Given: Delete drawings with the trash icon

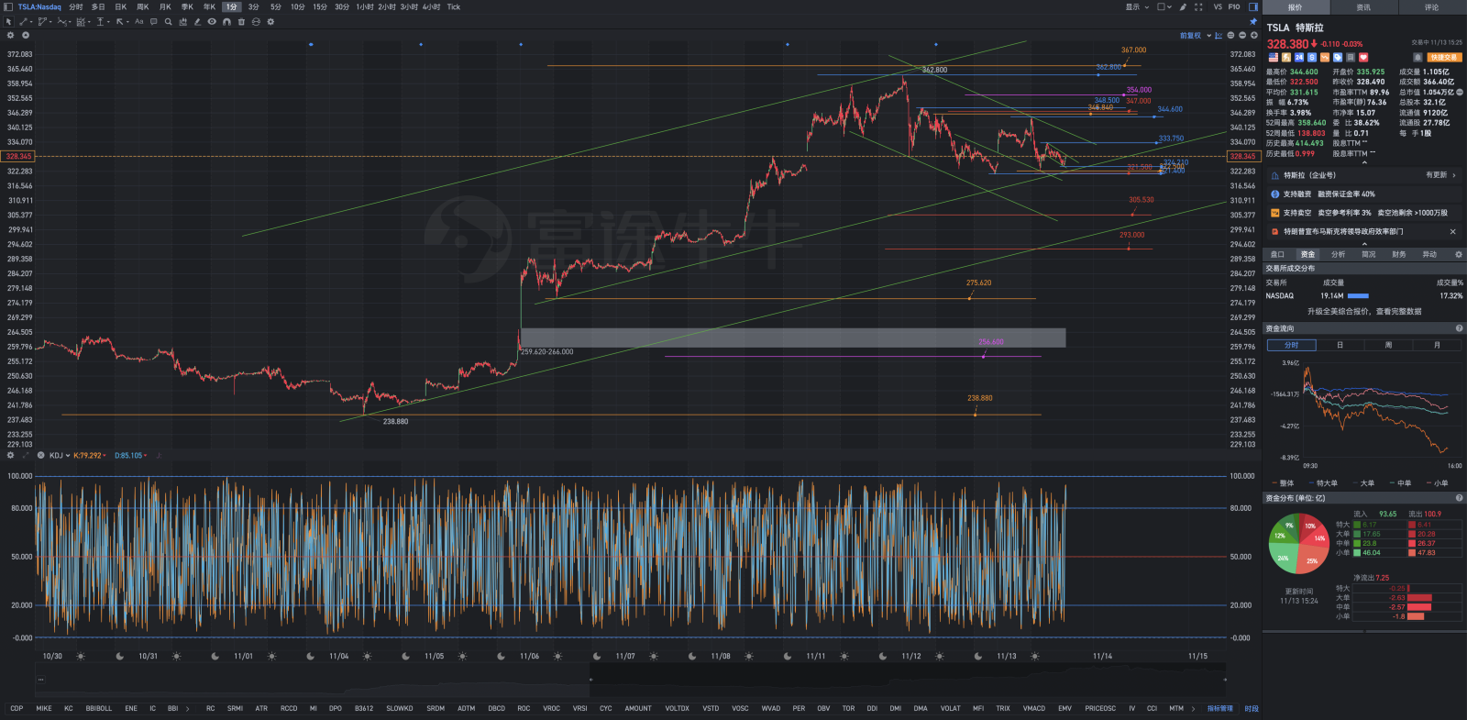Looking at the screenshot, I should 241,22.
